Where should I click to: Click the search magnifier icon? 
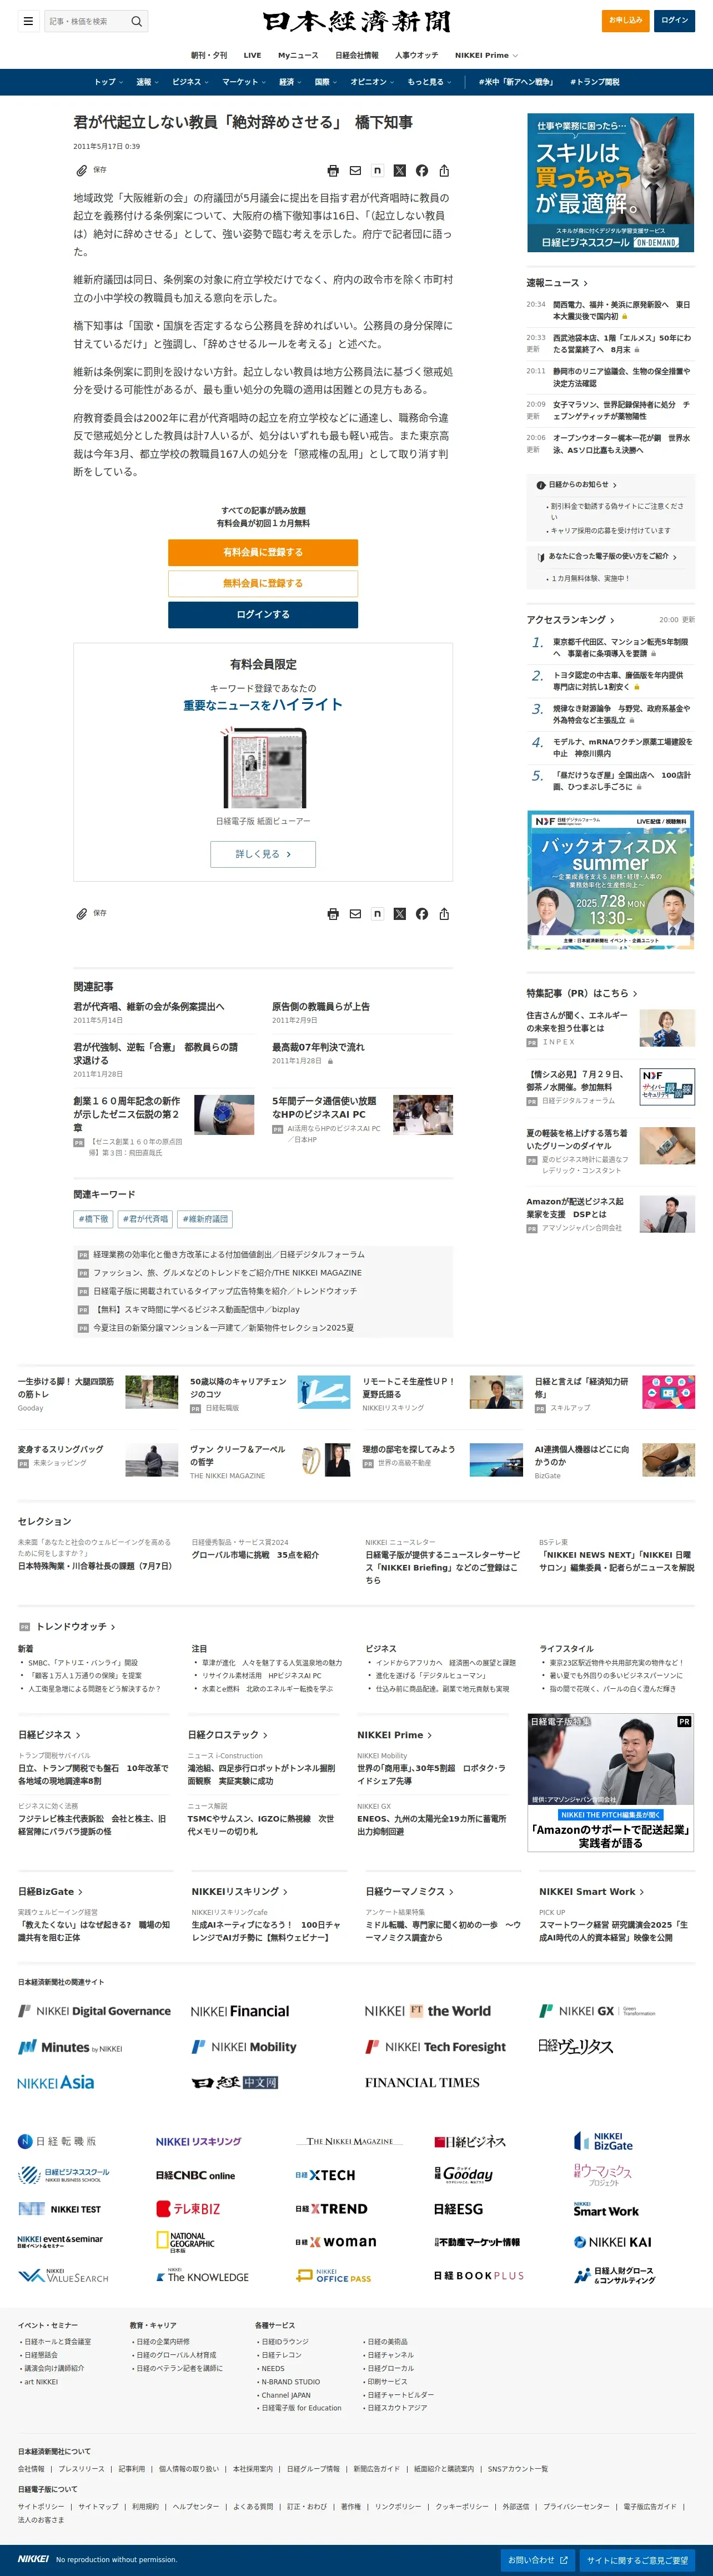[137, 21]
